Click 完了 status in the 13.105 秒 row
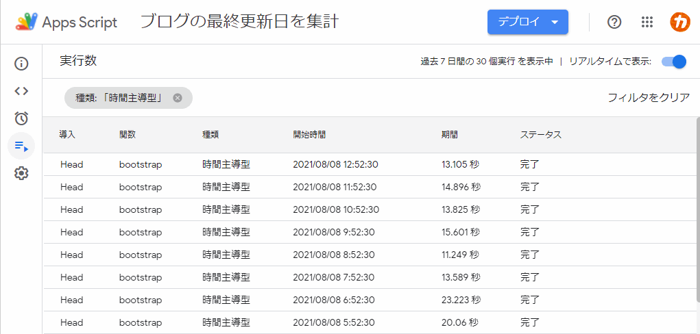The image size is (700, 334). (x=530, y=164)
